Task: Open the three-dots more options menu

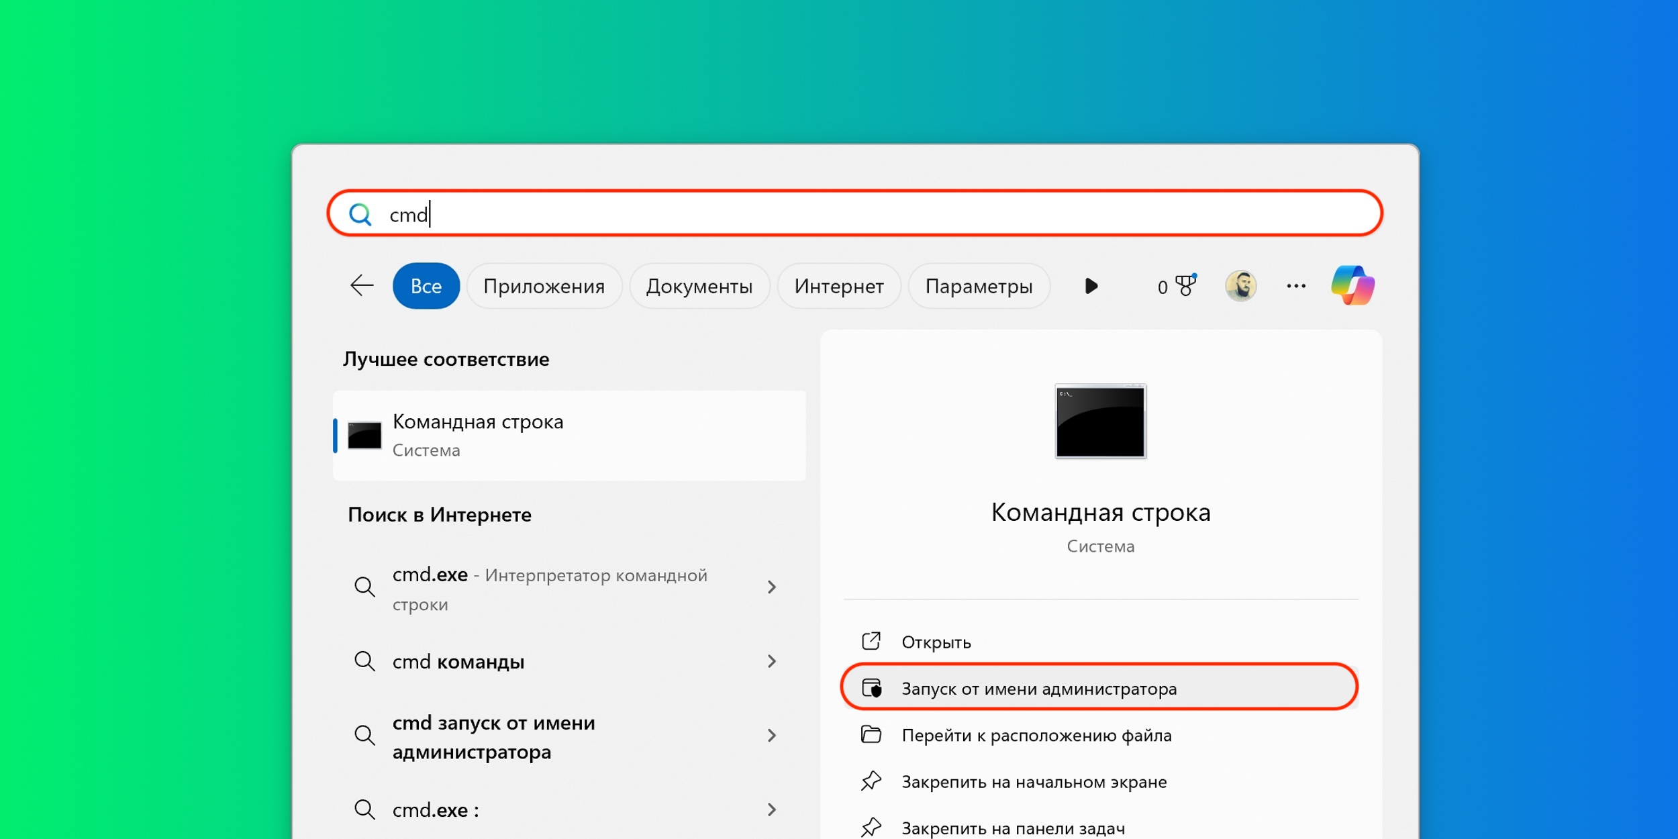Action: [1296, 286]
